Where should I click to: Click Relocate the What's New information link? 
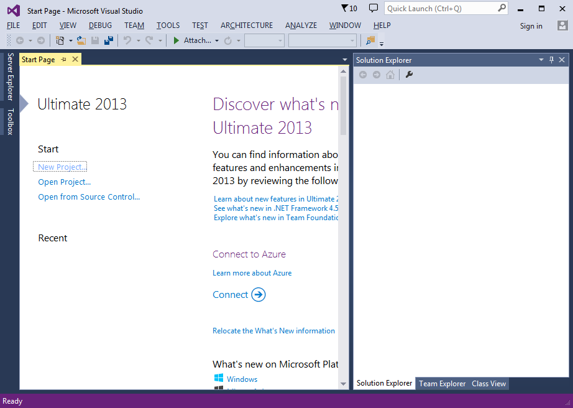(x=273, y=331)
